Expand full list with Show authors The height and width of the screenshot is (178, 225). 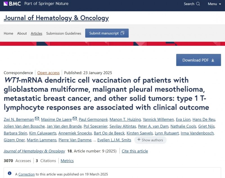point(150,140)
